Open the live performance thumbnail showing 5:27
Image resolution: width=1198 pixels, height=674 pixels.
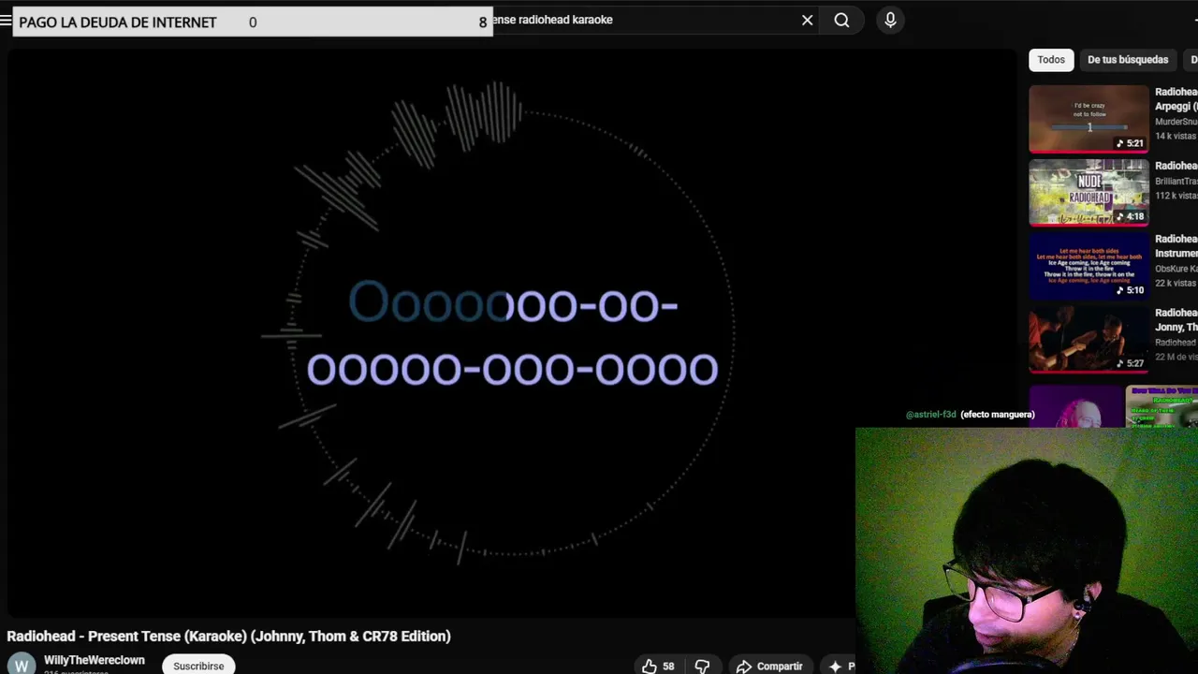click(1088, 340)
